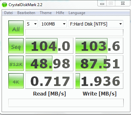131x115 pixels.
Task: Click the empty comment field at bottom
Action: click(66, 103)
